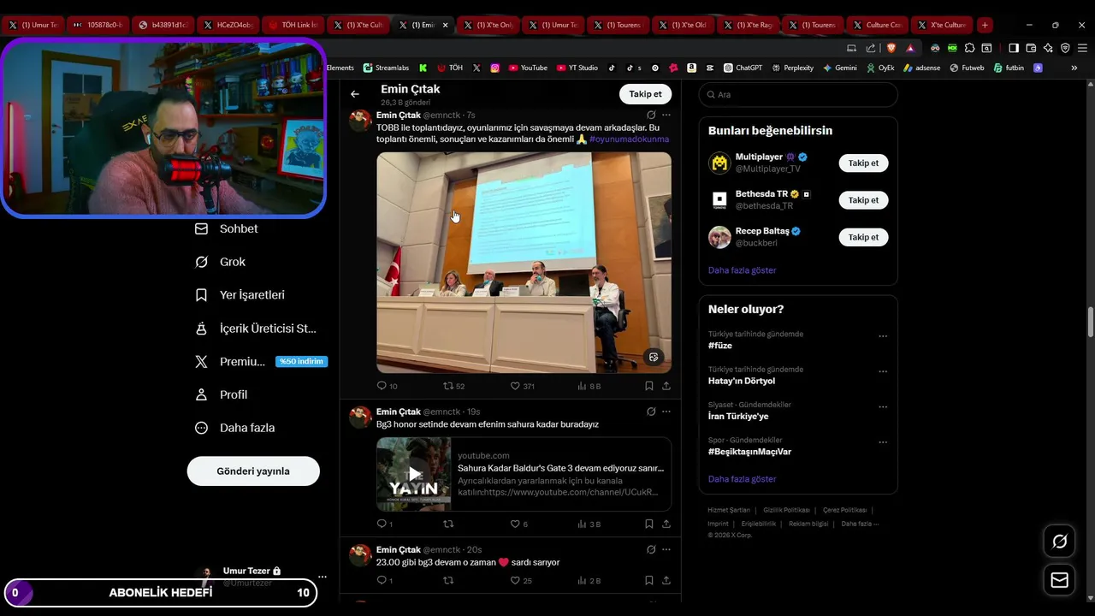Open Gizlilik Politikası footer link
Screen dimensions: 1095x616
[788, 510]
